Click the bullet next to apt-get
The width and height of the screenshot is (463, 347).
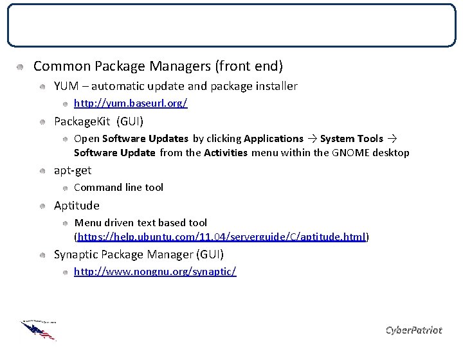(x=42, y=171)
